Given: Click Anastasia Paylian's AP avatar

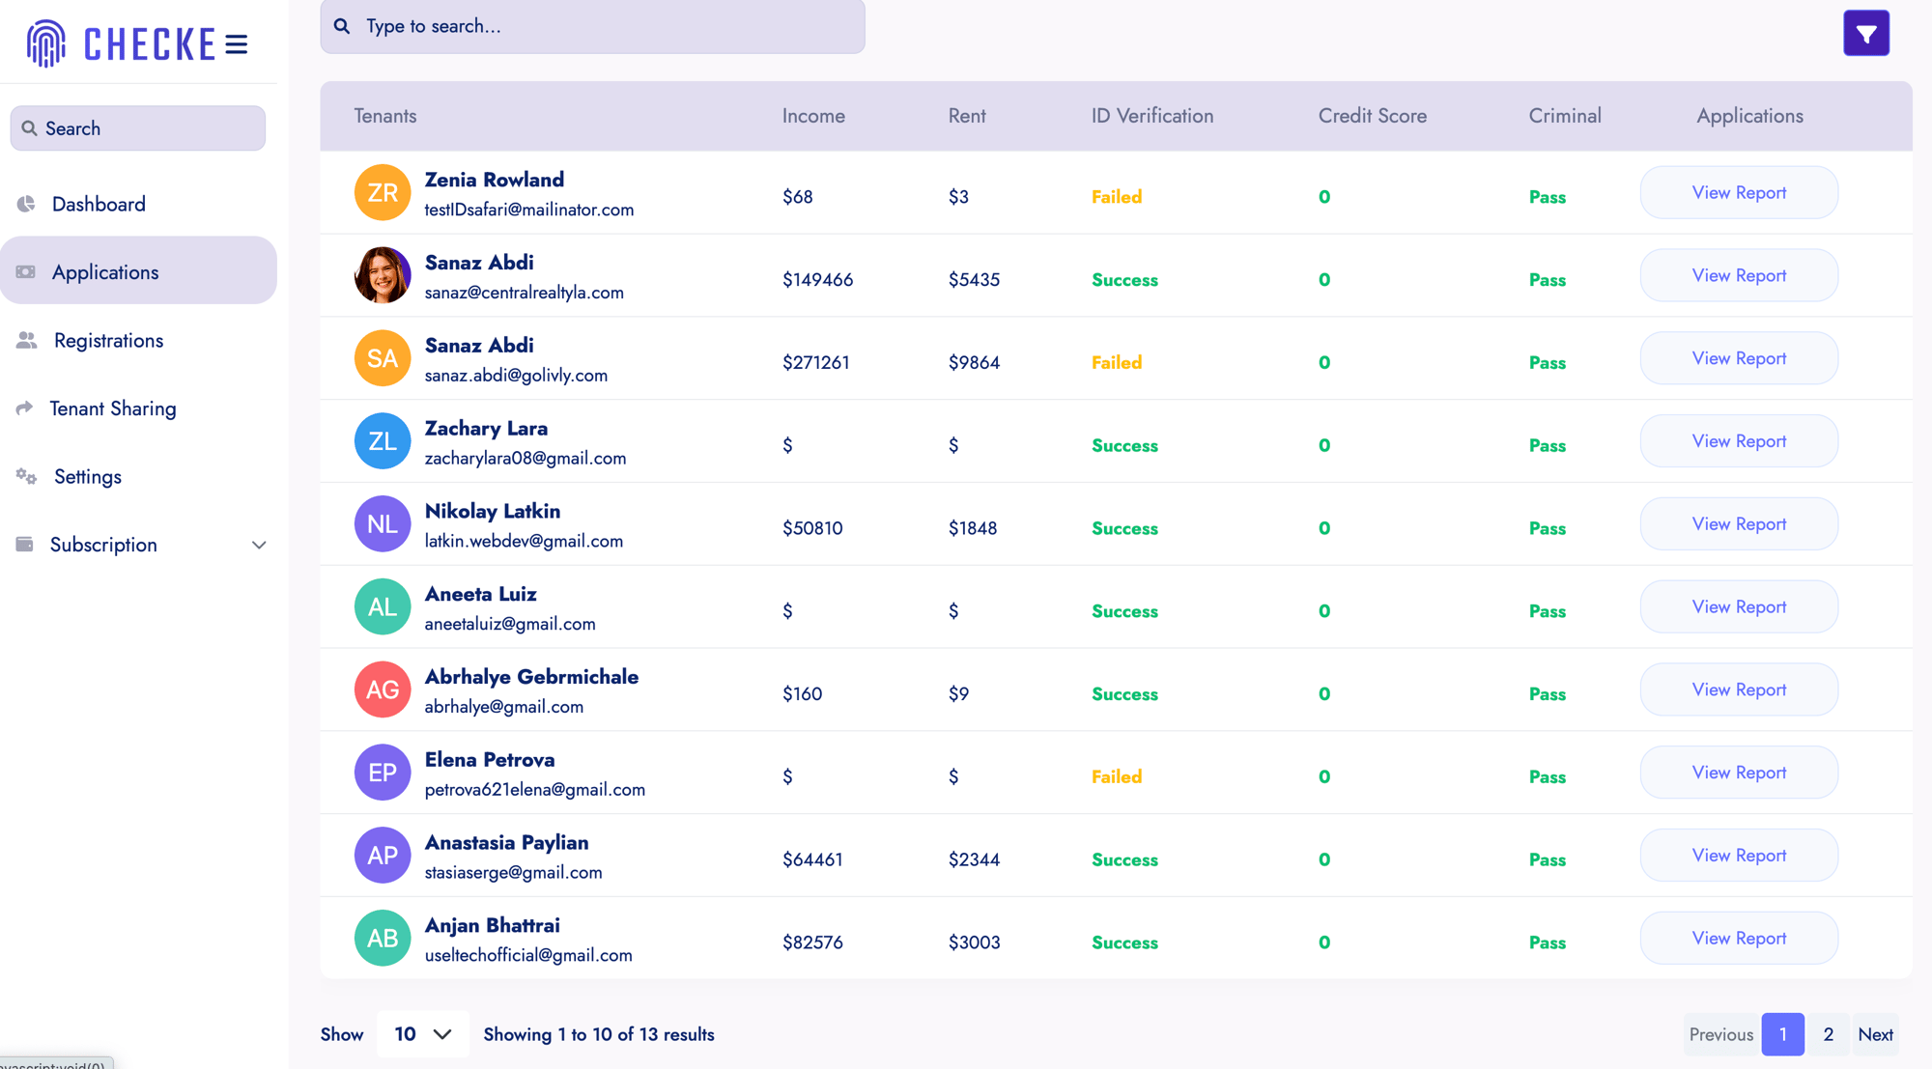Looking at the screenshot, I should pyautogui.click(x=383, y=856).
